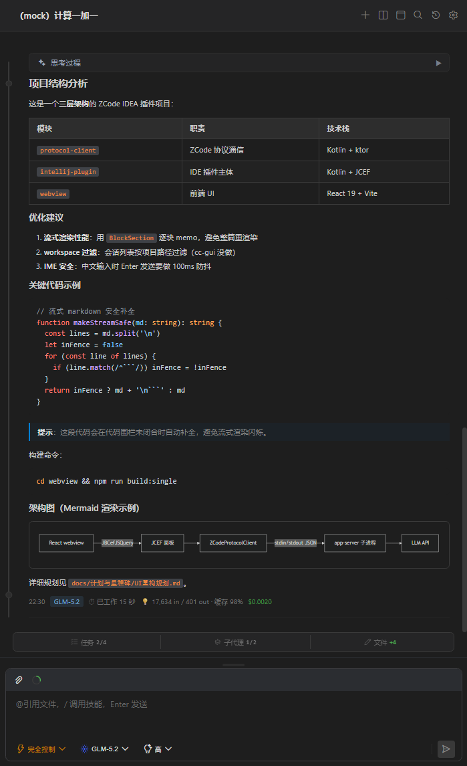The width and height of the screenshot is (467, 766).
Task: Toggle the split panel layout icon
Action: pos(383,15)
